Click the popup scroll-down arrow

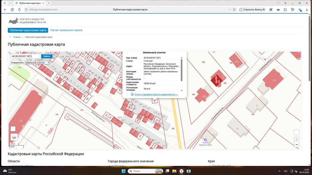tap(181, 91)
